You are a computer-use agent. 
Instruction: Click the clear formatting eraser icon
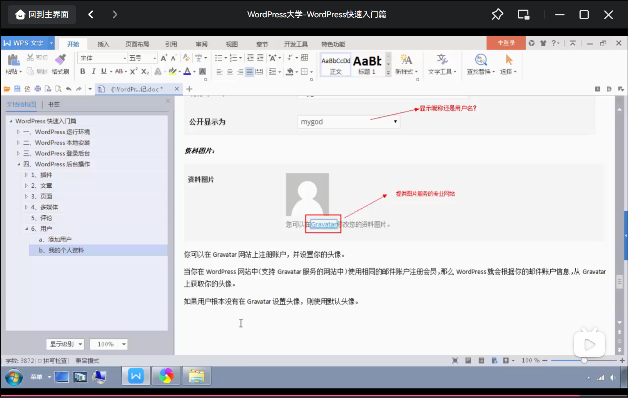[186, 58]
